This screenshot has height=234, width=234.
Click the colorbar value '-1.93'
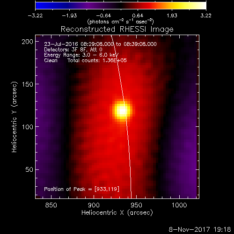[x=69, y=15]
